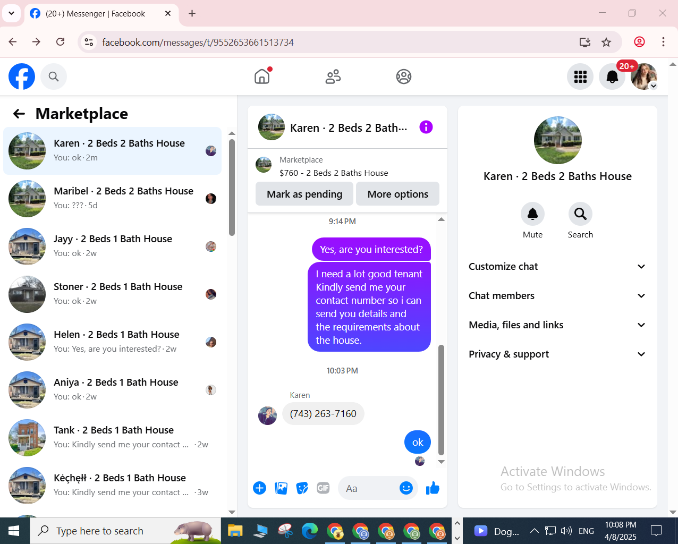The width and height of the screenshot is (678, 544).
Task: Click the large listing photo in info panel
Action: [x=557, y=140]
